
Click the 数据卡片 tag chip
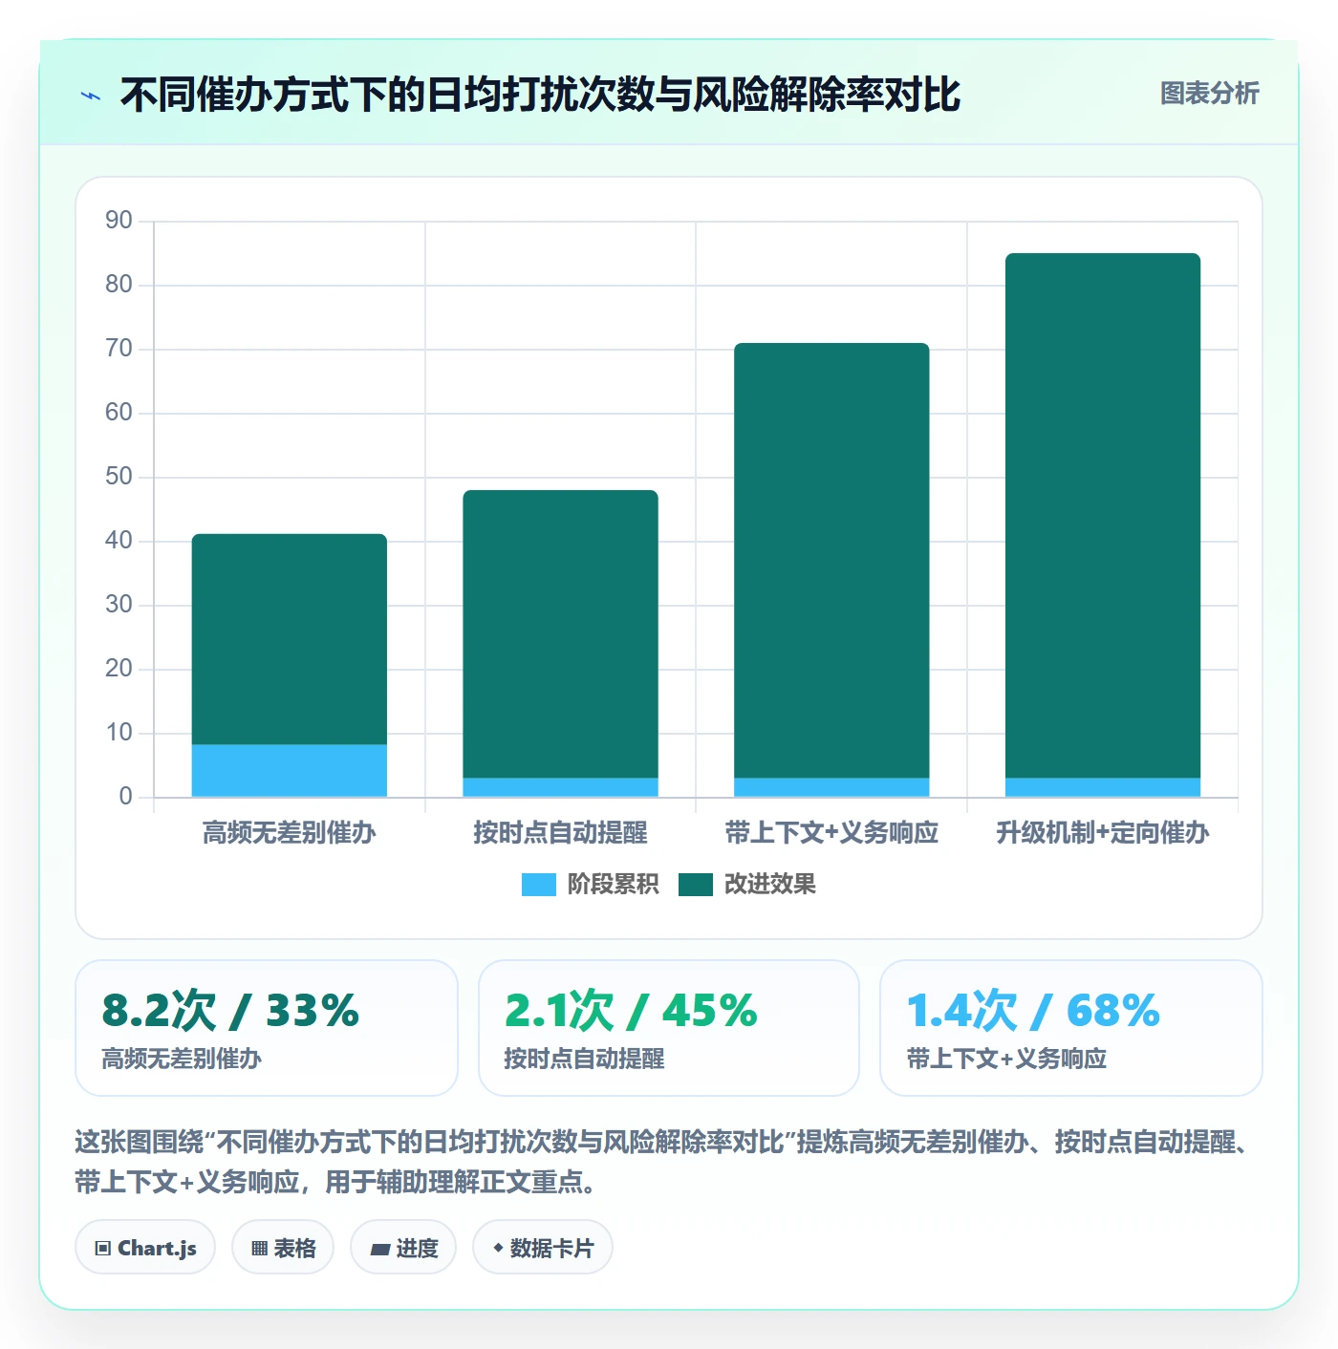543,1247
